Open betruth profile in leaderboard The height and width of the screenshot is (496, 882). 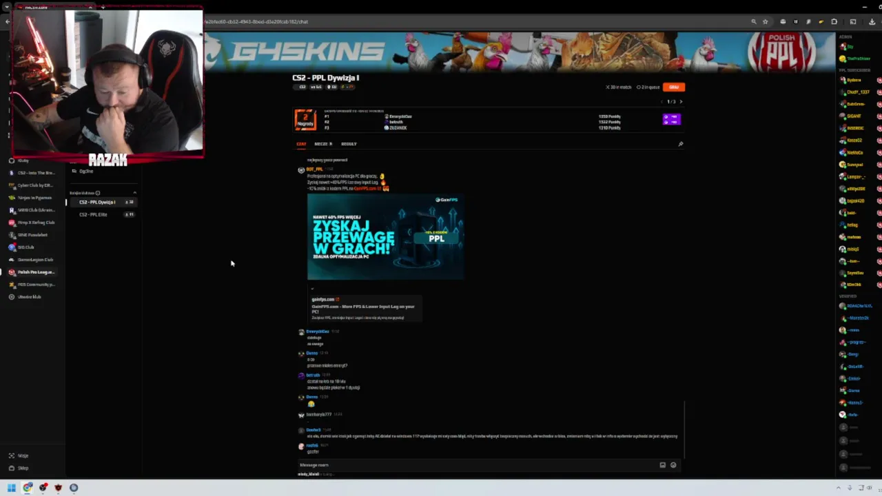[394, 122]
